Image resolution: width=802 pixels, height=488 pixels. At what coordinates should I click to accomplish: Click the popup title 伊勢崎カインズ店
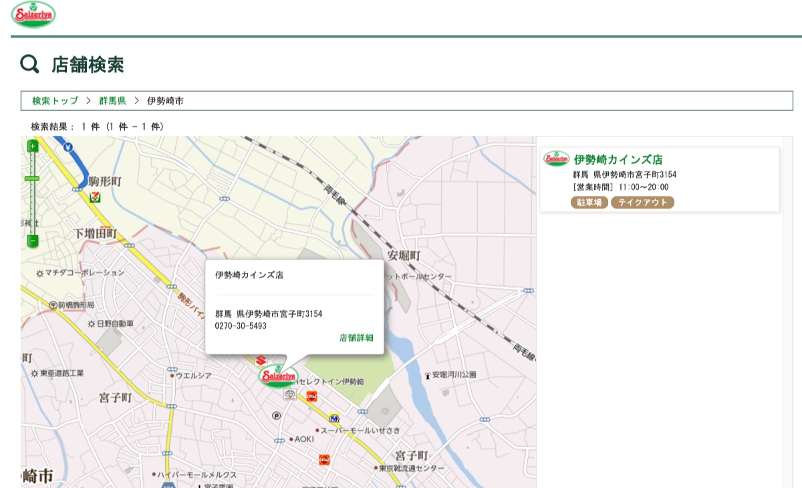249,275
